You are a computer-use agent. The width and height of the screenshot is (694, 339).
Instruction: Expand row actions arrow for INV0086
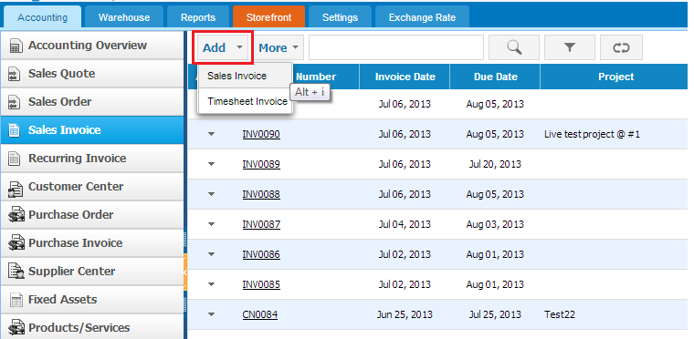(x=211, y=254)
